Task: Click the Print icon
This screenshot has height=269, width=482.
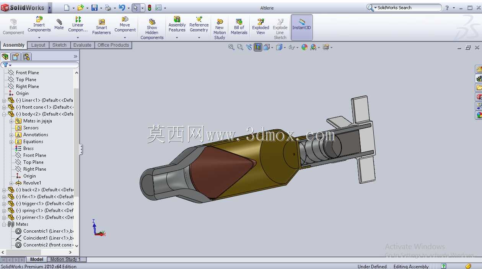Action: (108, 8)
